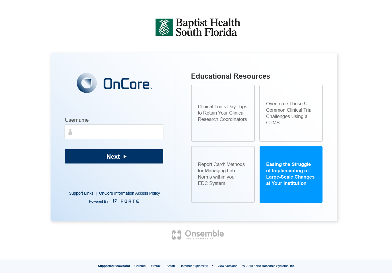Viewport: 392px width, 273px height.
Task: Open Clinical Trials Day tips resource card
Action: tap(223, 113)
